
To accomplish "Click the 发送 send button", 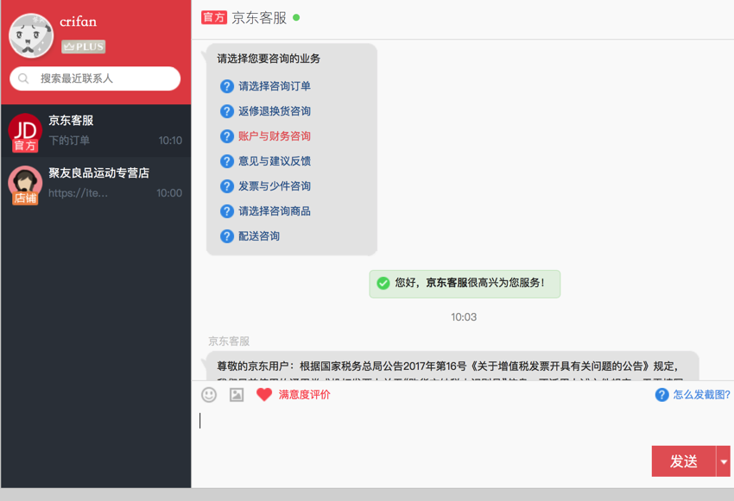I will tap(683, 461).
